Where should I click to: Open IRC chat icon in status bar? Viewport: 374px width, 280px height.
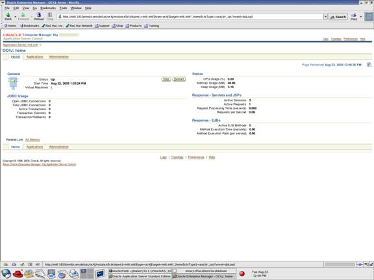38,264
